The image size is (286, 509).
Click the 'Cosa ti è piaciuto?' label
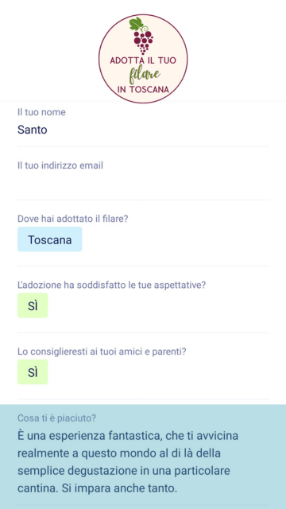[x=56, y=418]
